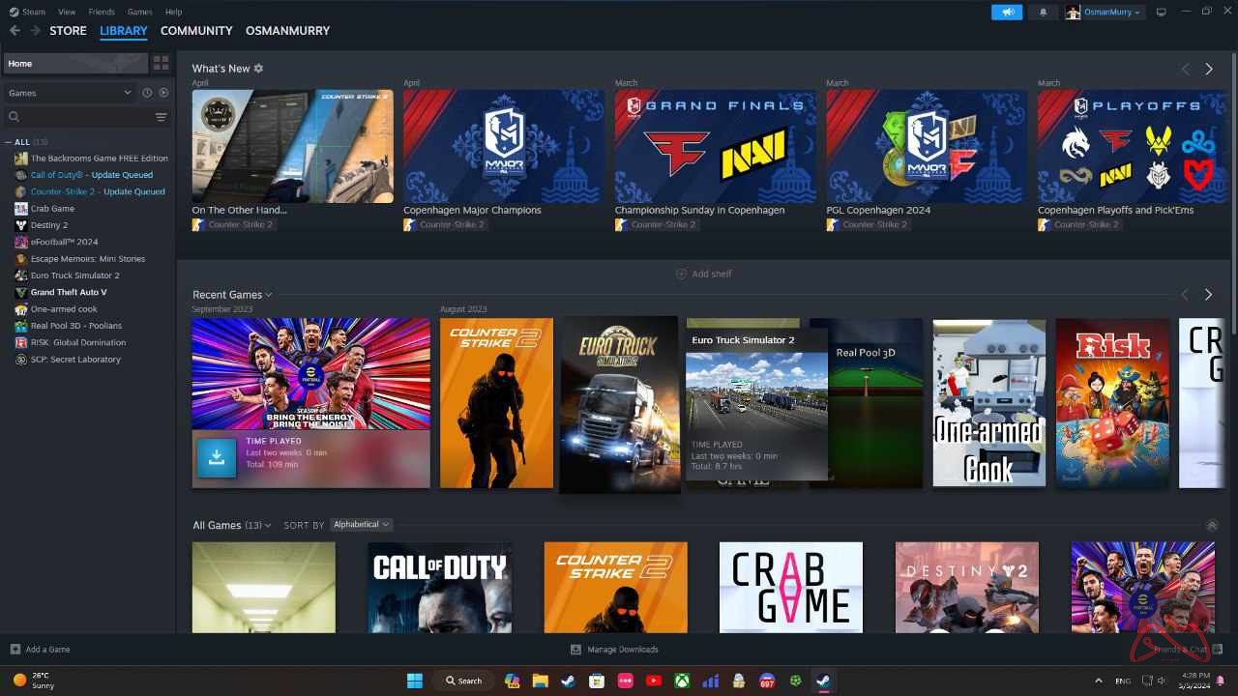Expand the Alphabetical sort dropdown
Viewport: 1238px width, 696px height.
coord(361,525)
